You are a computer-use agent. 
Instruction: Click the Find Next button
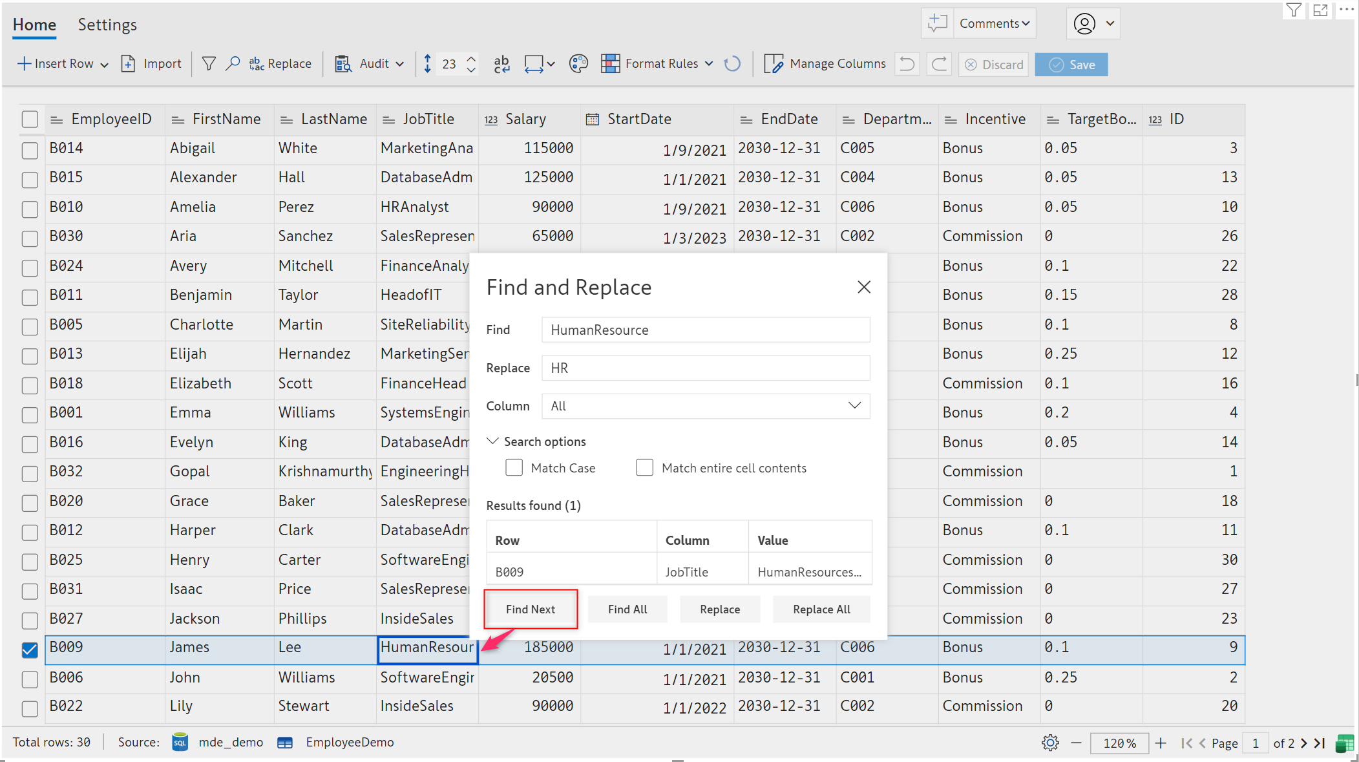531,609
